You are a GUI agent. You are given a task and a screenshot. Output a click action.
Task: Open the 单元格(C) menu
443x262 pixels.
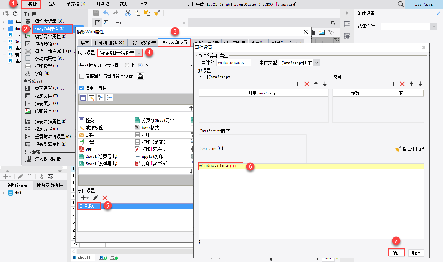point(76,4)
